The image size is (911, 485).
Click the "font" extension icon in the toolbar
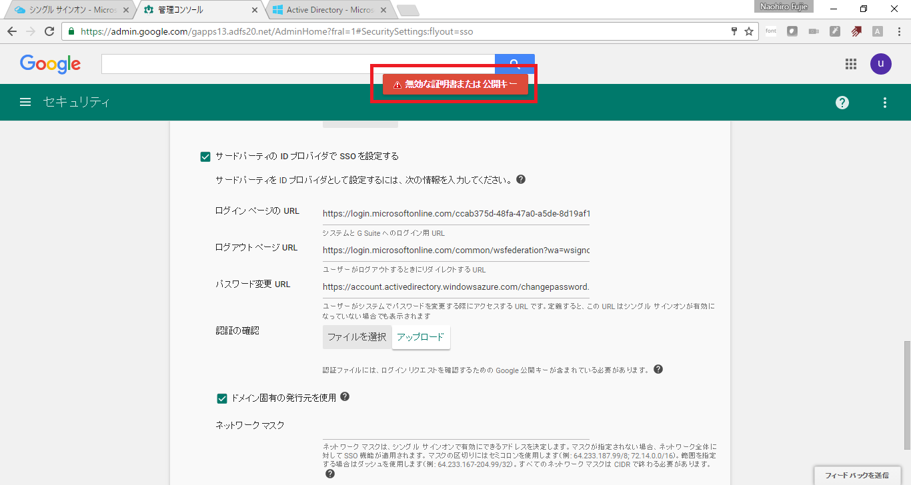pos(770,31)
